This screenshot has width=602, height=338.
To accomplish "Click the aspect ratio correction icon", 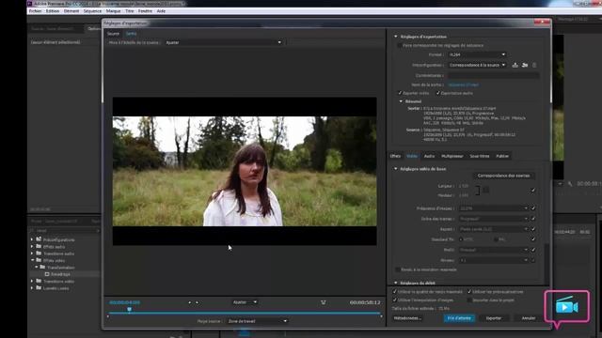I will pos(324,302).
